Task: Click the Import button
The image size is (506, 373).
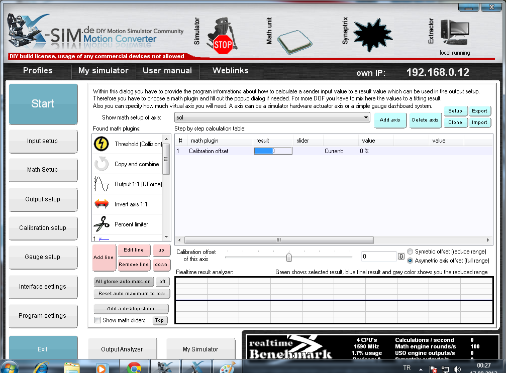Action: pyautogui.click(x=479, y=122)
